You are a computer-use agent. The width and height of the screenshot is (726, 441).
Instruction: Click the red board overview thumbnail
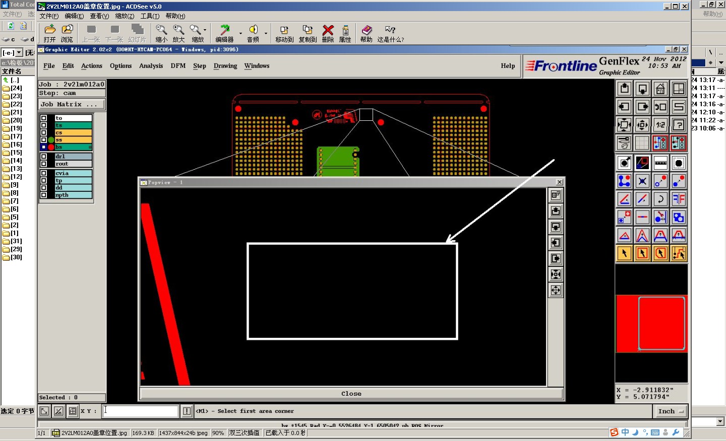click(x=651, y=324)
